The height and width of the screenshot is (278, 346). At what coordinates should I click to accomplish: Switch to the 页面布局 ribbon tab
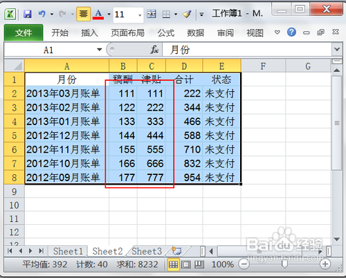(x=127, y=33)
